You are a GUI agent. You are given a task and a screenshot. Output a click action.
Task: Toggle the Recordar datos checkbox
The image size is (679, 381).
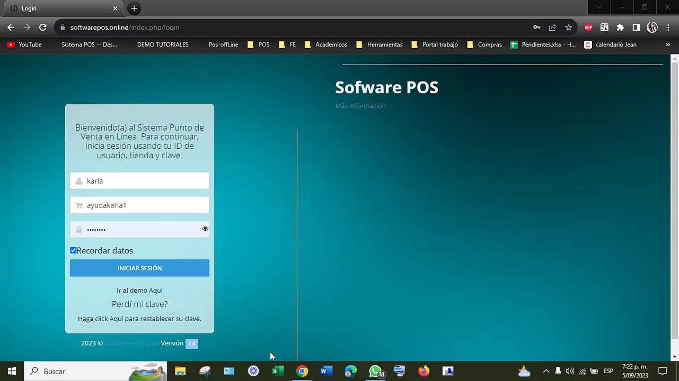[x=73, y=250]
